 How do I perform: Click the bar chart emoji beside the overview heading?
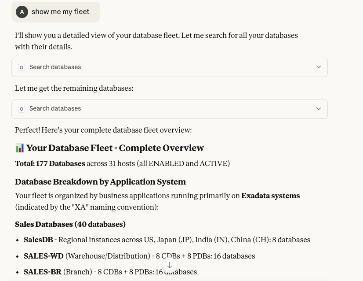coord(19,148)
